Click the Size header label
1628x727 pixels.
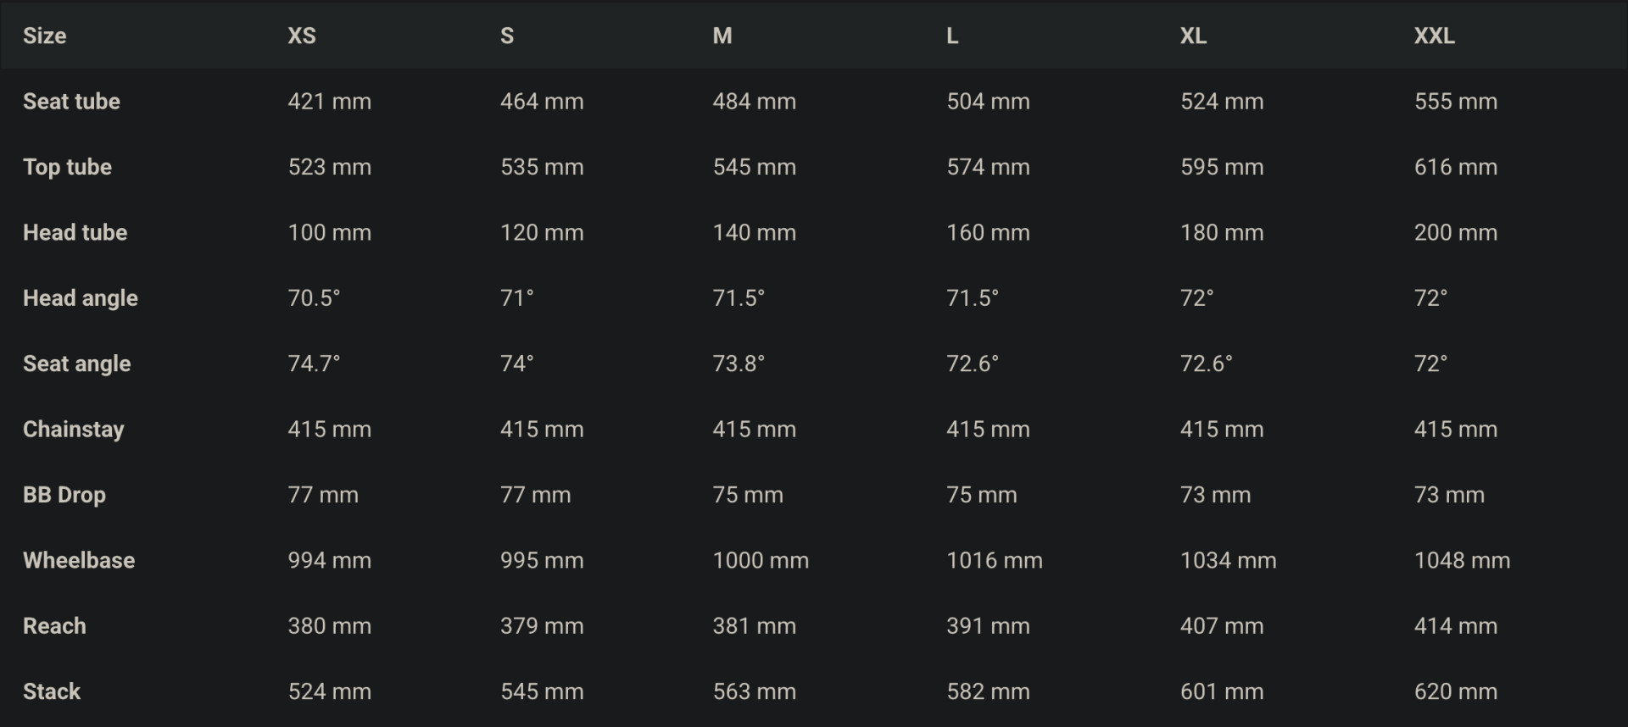click(44, 36)
